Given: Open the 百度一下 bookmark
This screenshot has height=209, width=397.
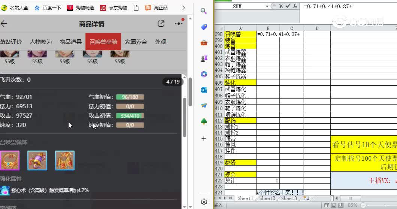Looking at the screenshot, I should click(48, 8).
